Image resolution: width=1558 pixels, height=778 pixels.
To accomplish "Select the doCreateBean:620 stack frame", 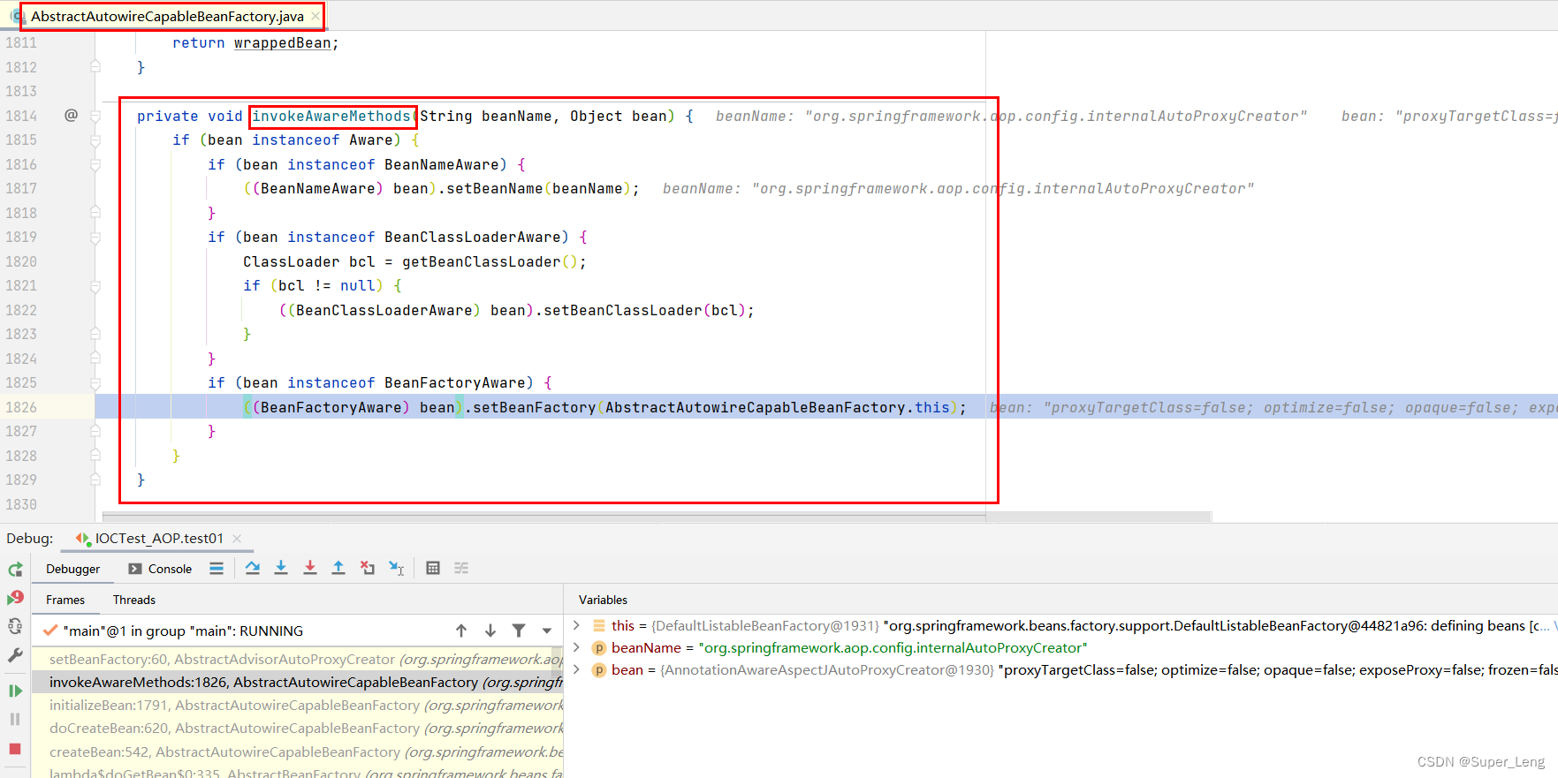I will pyautogui.click(x=297, y=728).
